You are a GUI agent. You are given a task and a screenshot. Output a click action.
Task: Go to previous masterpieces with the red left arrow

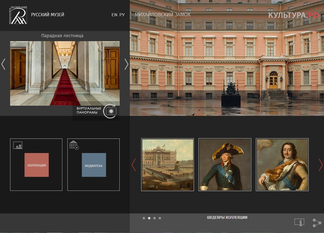(134, 164)
